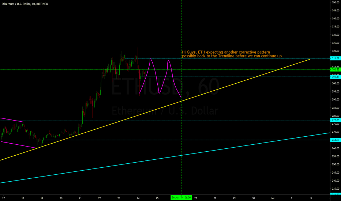The width and height of the screenshot is (341, 201).
Task: Click the 345.00 value on price axis
Action: (336, 11)
